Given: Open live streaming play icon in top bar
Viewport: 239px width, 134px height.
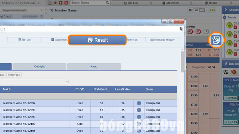Looking at the screenshot, I should click(60, 3).
